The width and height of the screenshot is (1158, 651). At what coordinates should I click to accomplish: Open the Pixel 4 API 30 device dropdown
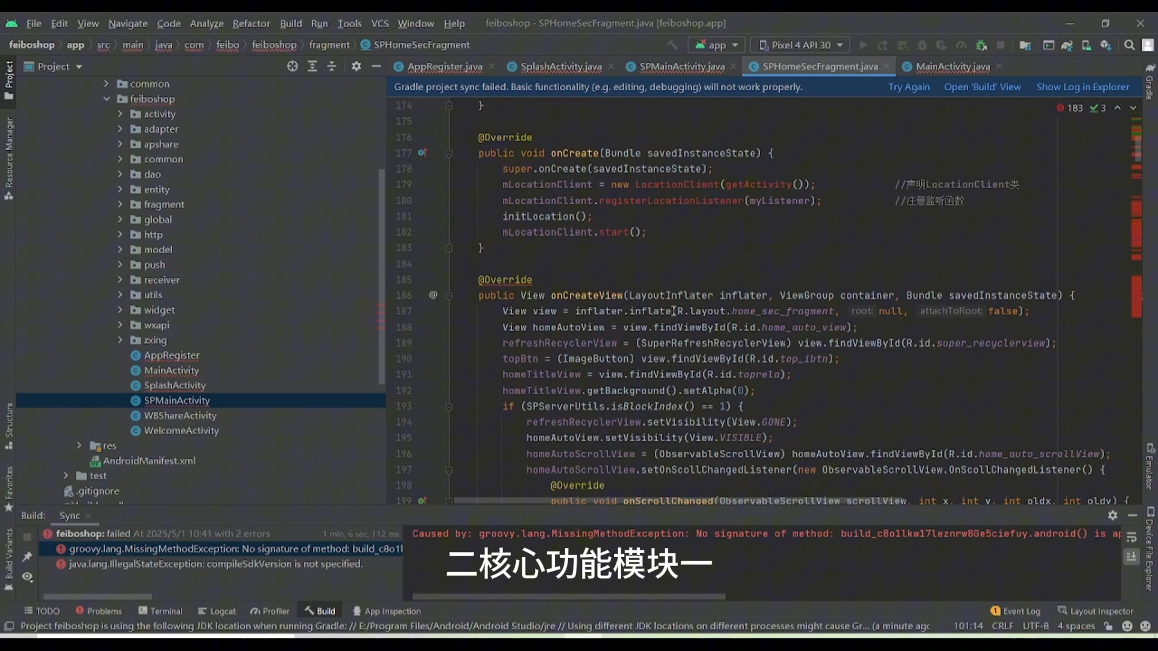(800, 45)
